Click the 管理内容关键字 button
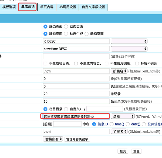This screenshot has width=162, height=158. (77, 139)
